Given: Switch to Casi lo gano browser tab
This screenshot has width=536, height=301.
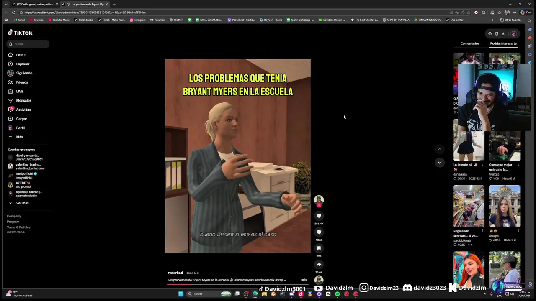Looking at the screenshot, I should tap(34, 4).
